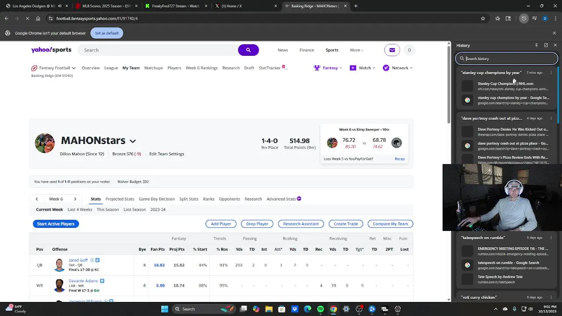
Task: Open the More menu dropdown
Action: pyautogui.click(x=357, y=50)
